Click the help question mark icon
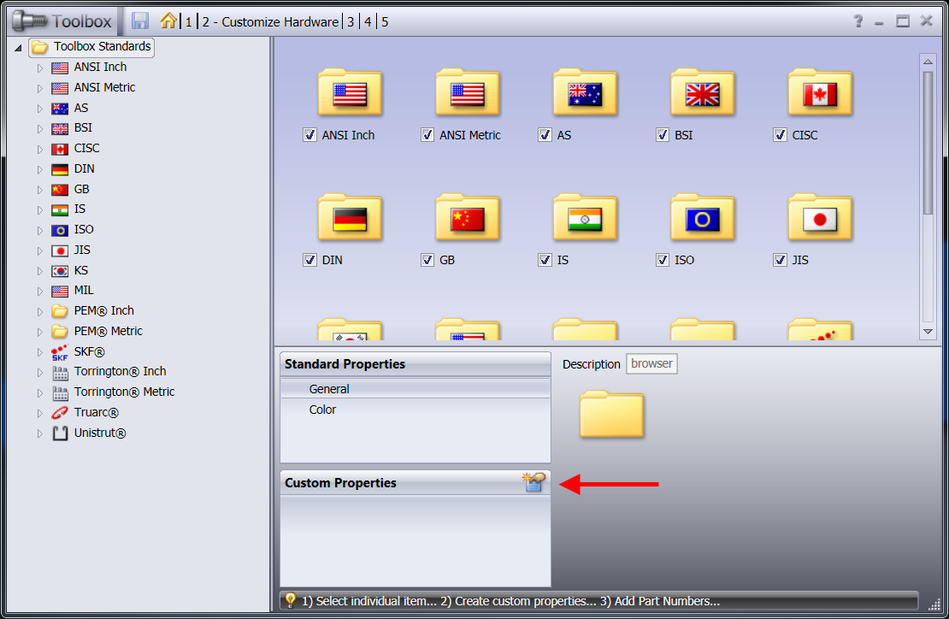 pos(858,21)
